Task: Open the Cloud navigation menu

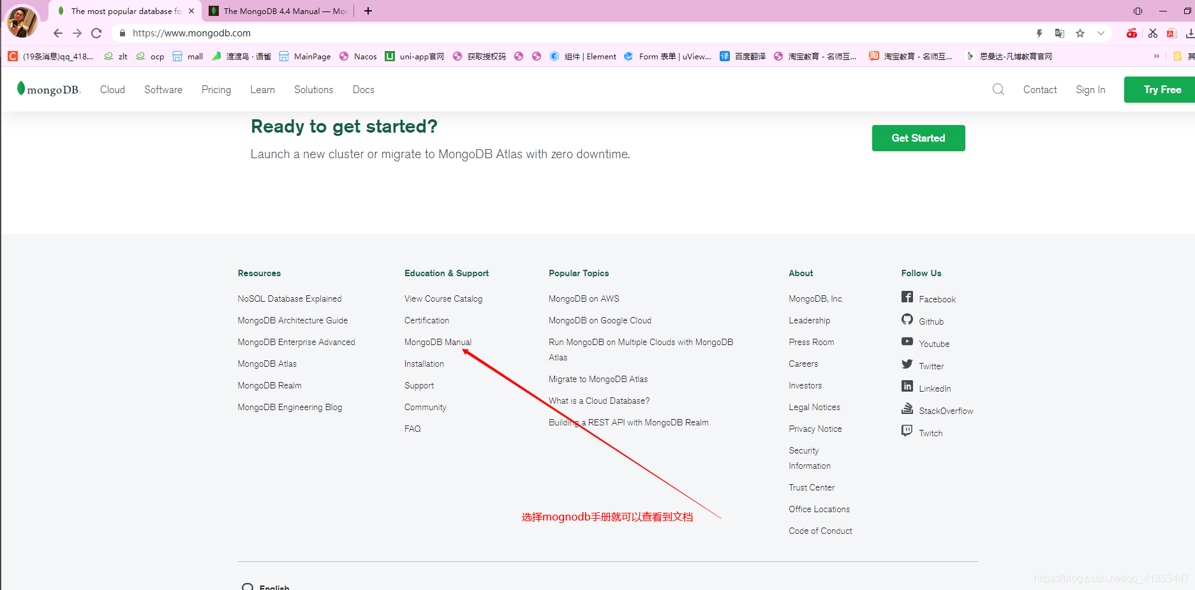Action: [112, 90]
